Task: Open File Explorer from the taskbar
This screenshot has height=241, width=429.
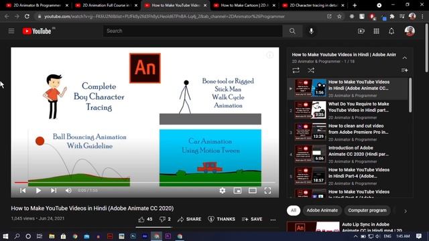Action: click(52, 236)
